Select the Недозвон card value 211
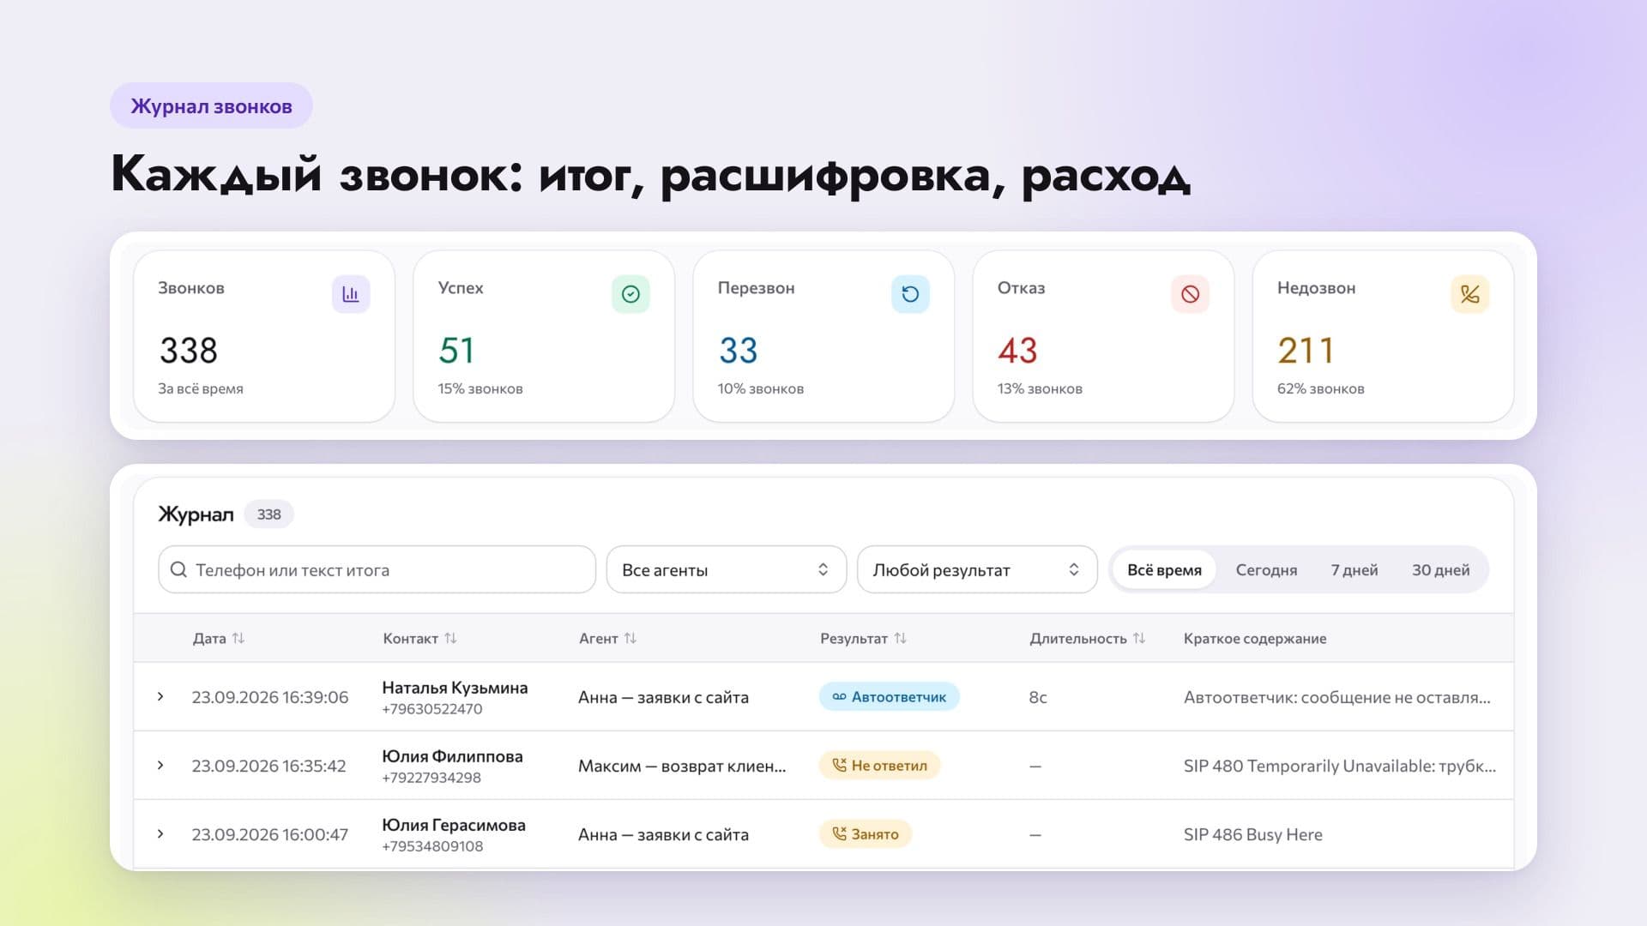Image resolution: width=1647 pixels, height=926 pixels. (x=1305, y=350)
